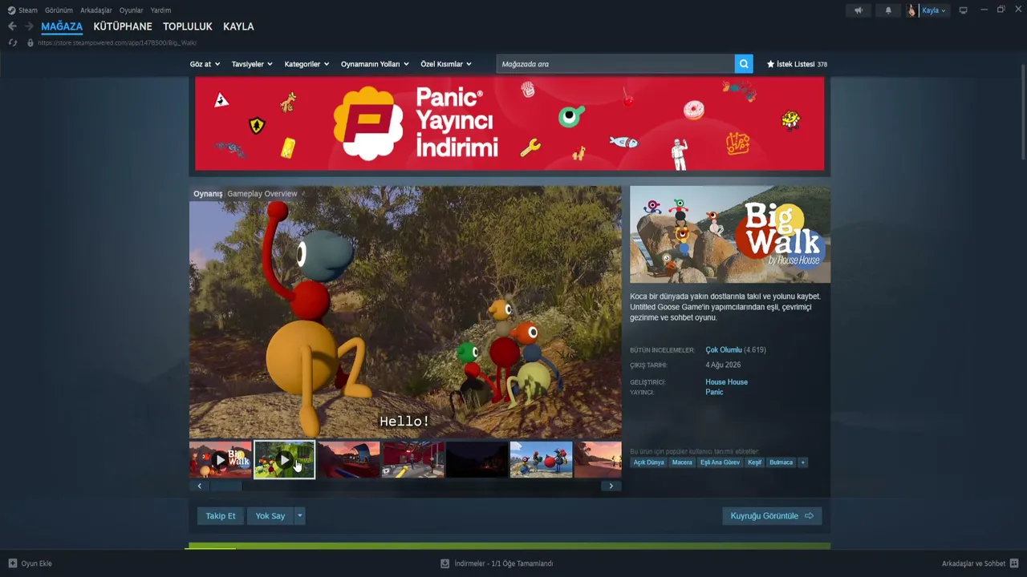Click the padlock icon beside the URL
The width and height of the screenshot is (1027, 577).
tap(30, 42)
